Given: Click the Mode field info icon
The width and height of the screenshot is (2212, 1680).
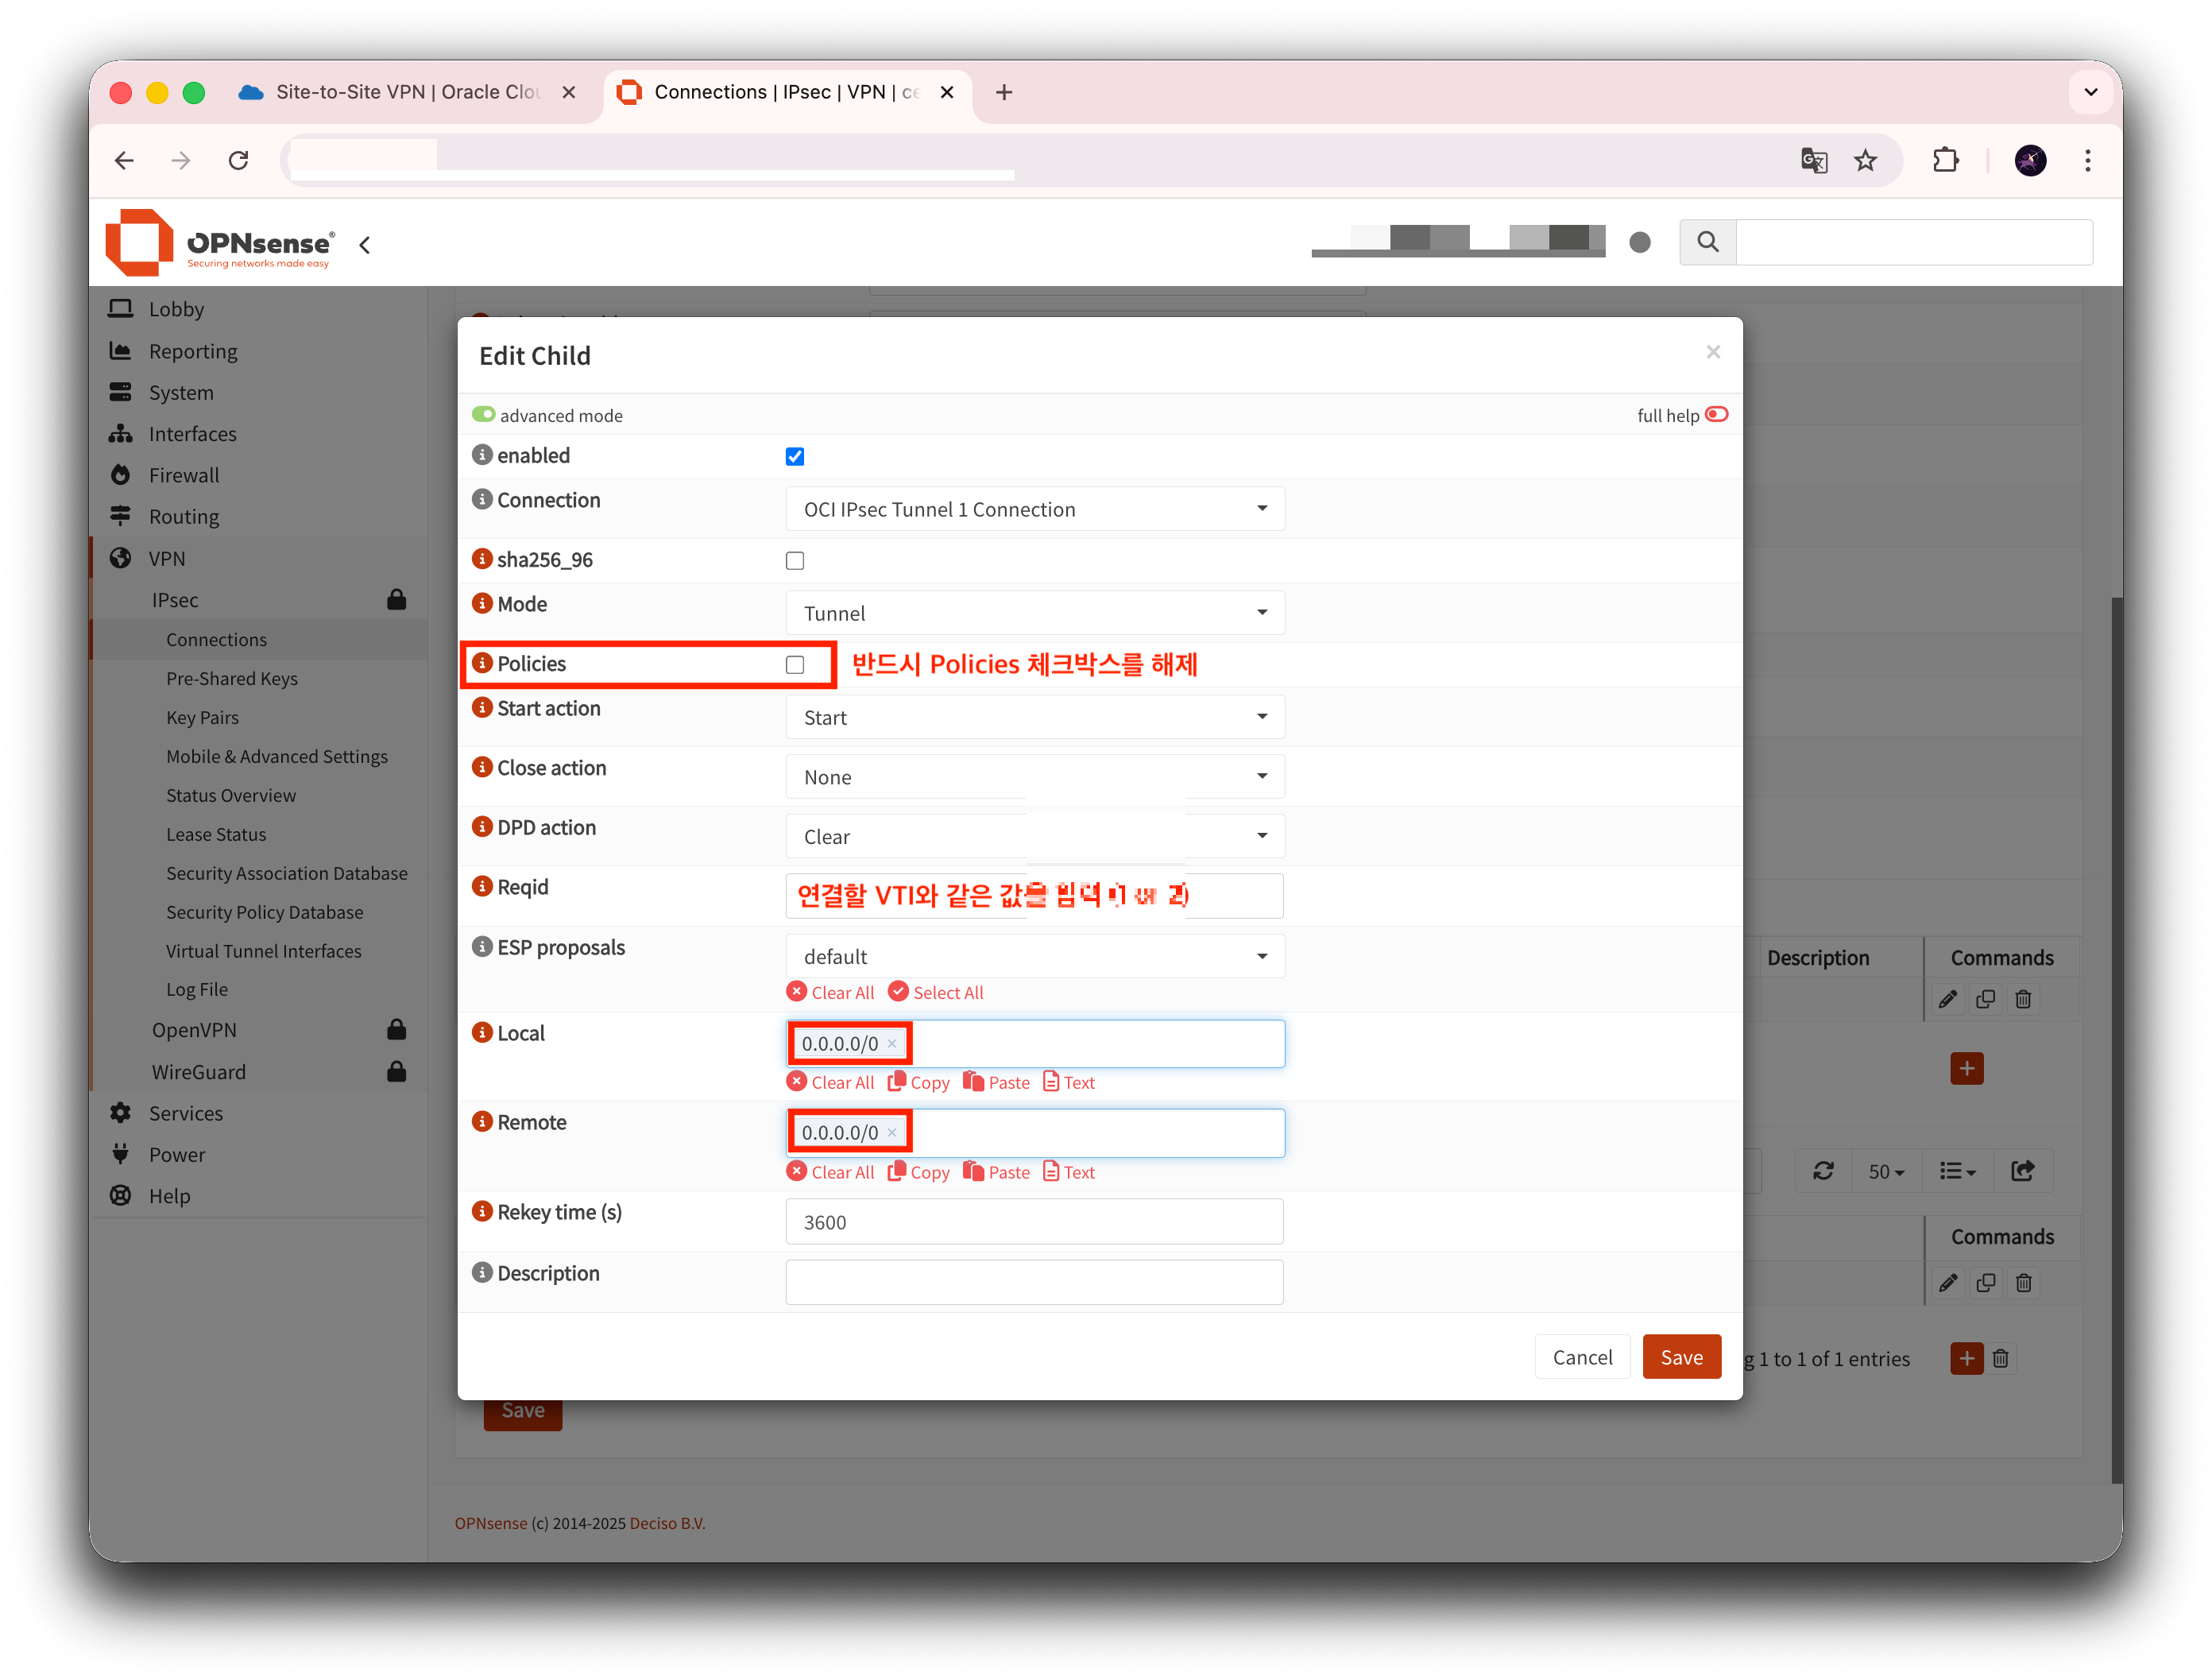Looking at the screenshot, I should [x=482, y=604].
